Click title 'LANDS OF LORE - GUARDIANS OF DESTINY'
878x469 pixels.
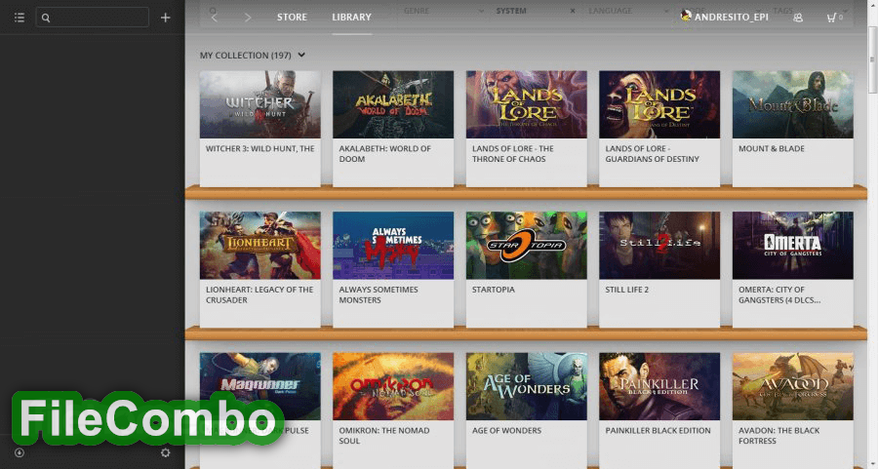pos(653,154)
